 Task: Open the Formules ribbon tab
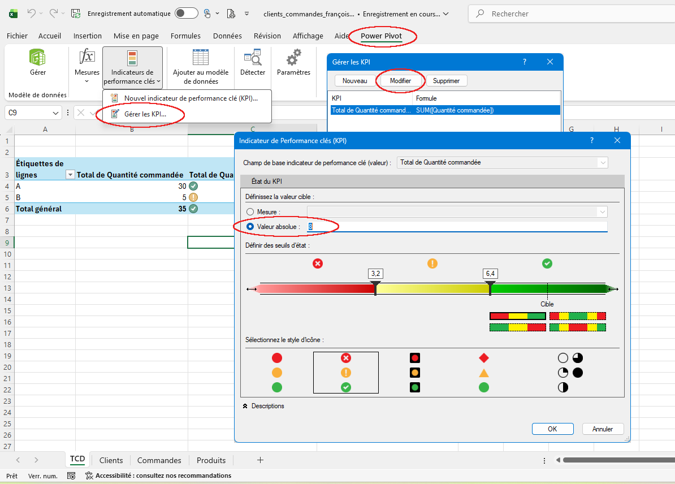click(x=185, y=36)
